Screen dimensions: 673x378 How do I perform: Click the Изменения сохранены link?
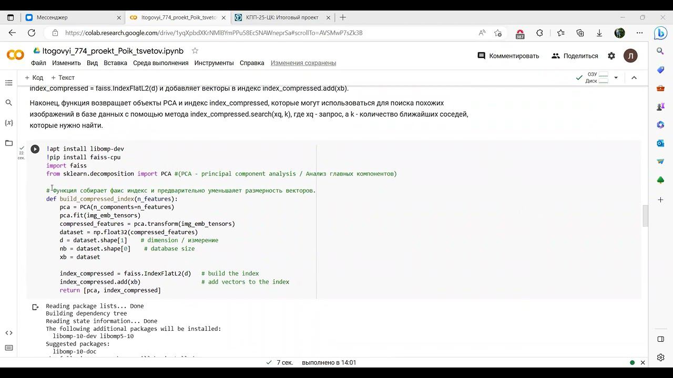click(x=303, y=63)
